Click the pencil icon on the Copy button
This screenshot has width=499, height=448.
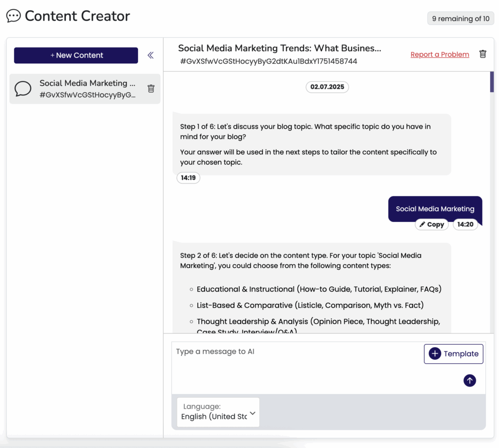(x=422, y=224)
